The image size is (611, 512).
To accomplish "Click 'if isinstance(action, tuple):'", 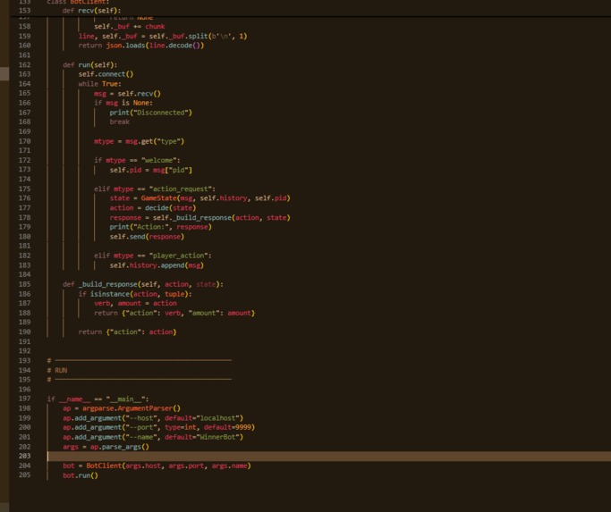I will 135,294.
